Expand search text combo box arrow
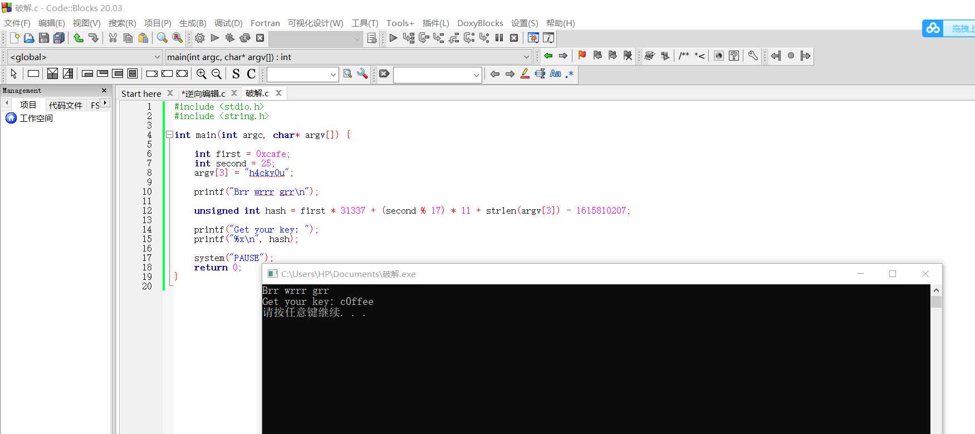975x434 pixels. 333,75
